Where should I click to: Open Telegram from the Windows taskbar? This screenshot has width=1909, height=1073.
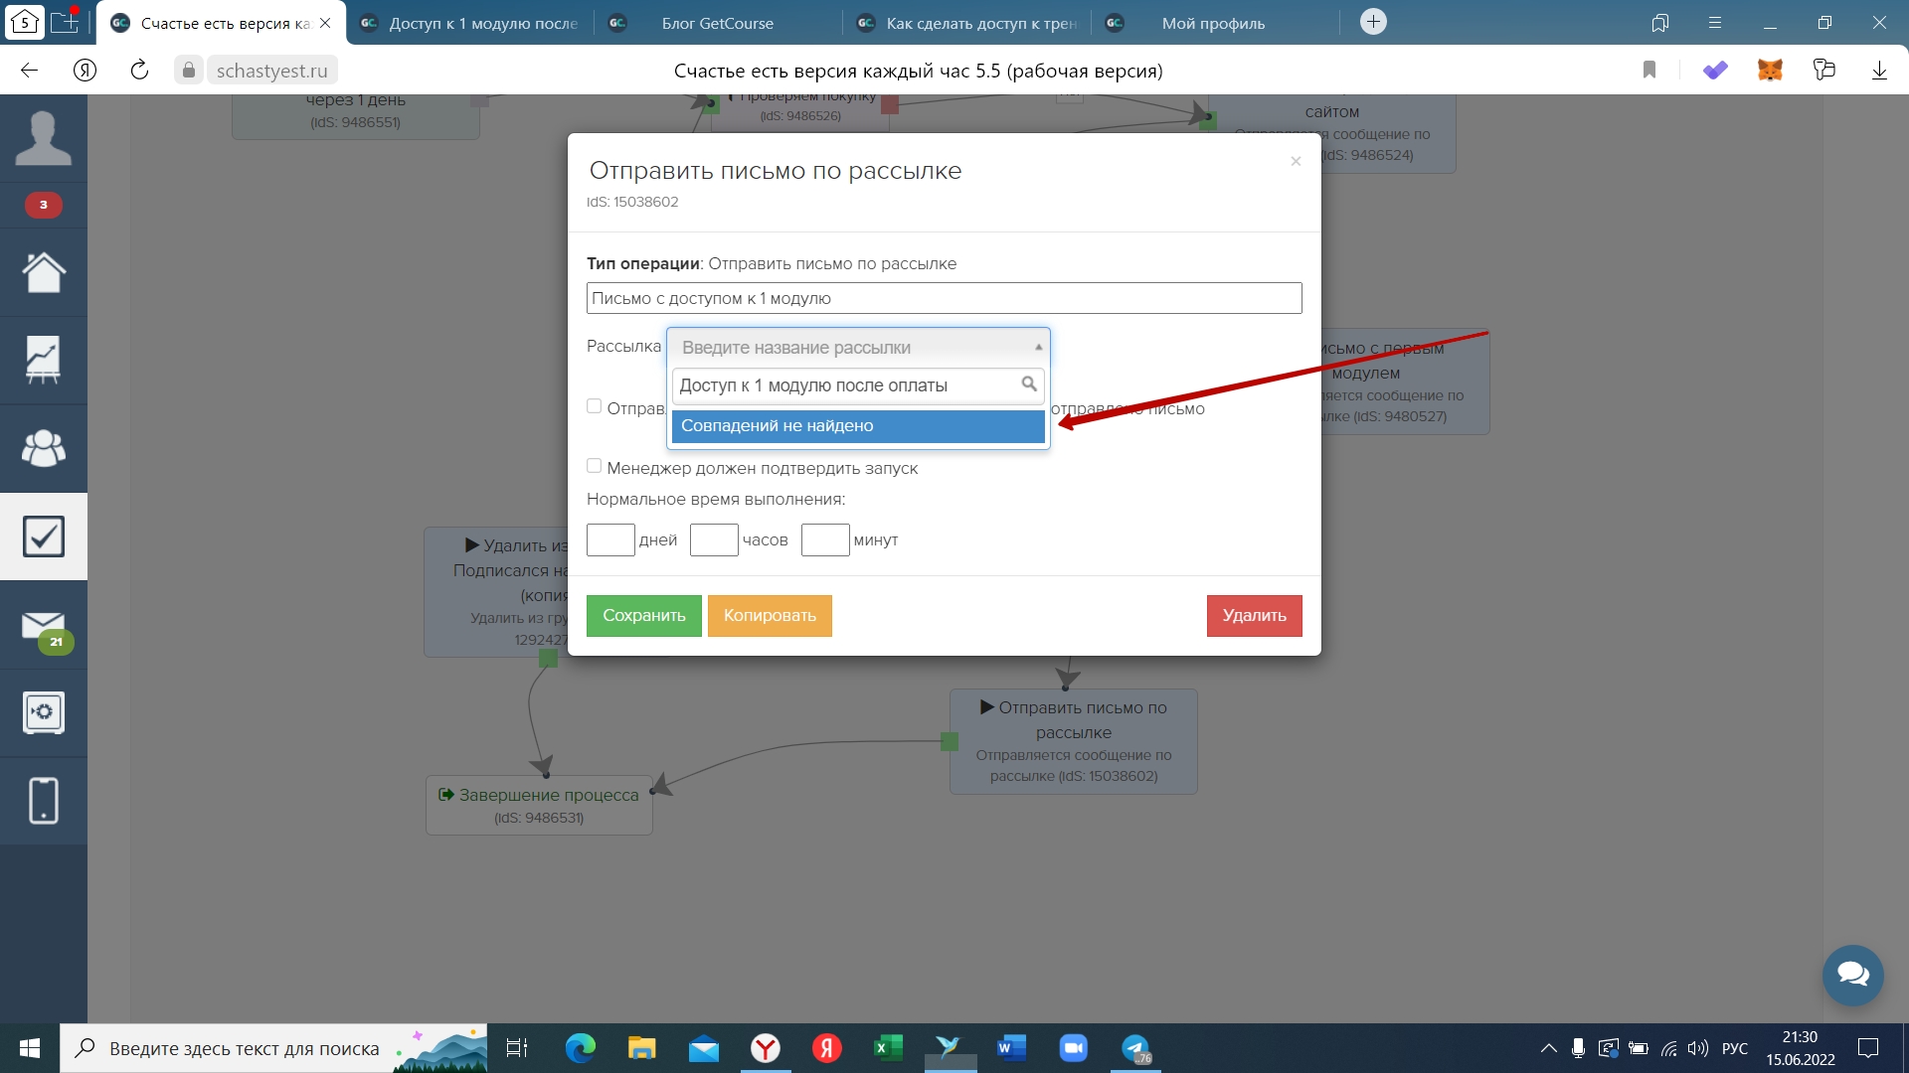[x=1135, y=1048]
